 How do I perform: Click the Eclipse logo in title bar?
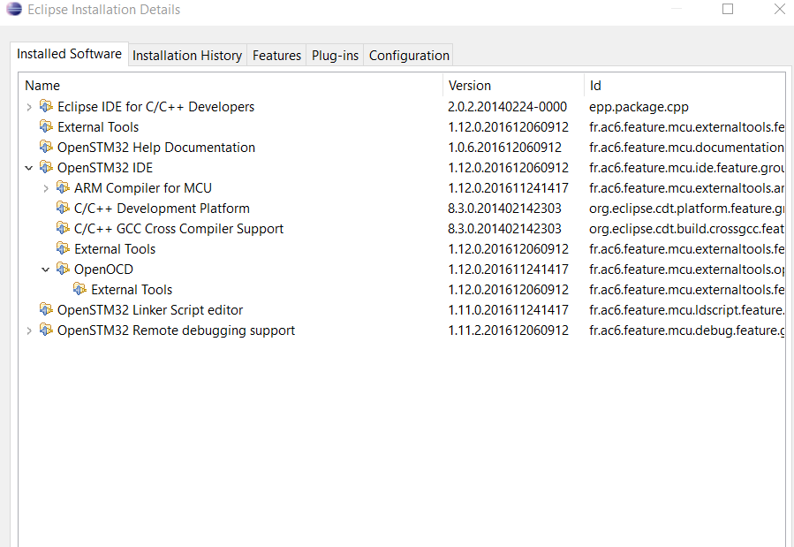[x=14, y=10]
